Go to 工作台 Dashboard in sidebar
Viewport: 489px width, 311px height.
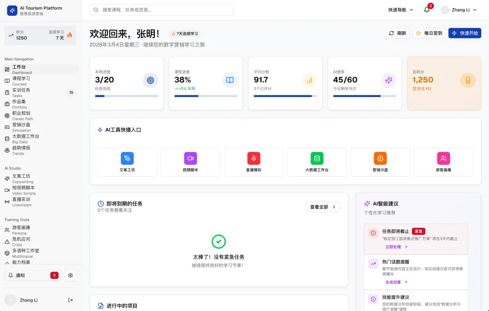[41, 70]
